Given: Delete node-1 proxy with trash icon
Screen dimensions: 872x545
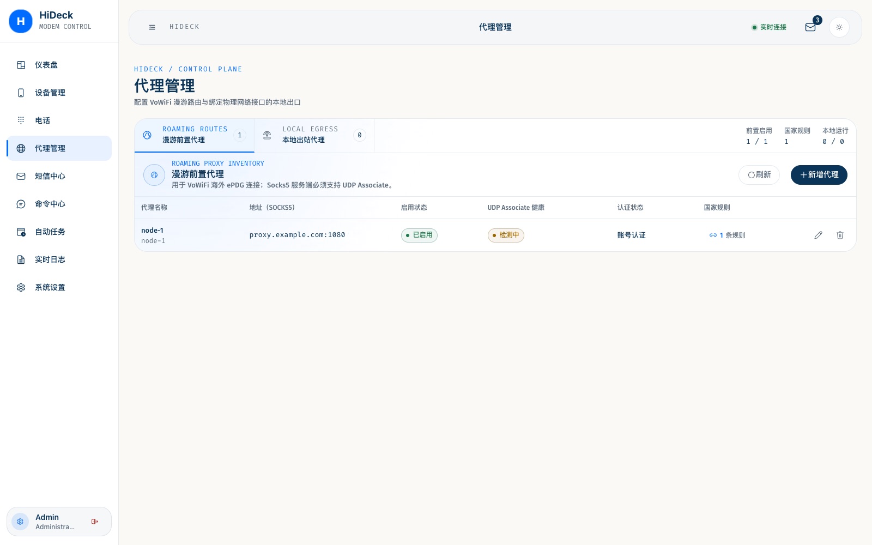Looking at the screenshot, I should (840, 235).
